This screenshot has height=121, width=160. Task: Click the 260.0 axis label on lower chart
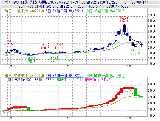point(152,84)
